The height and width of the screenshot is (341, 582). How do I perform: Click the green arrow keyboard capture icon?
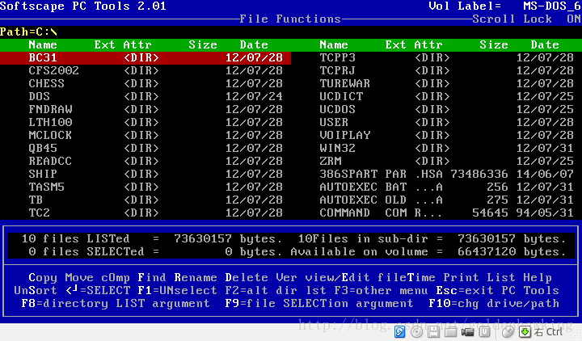click(x=525, y=332)
